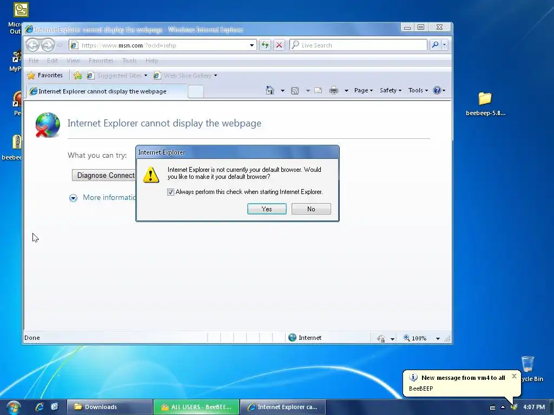Switch to ALL USERS - BeeBEEP taskbar window
This screenshot has width=554, height=415.
(x=196, y=407)
